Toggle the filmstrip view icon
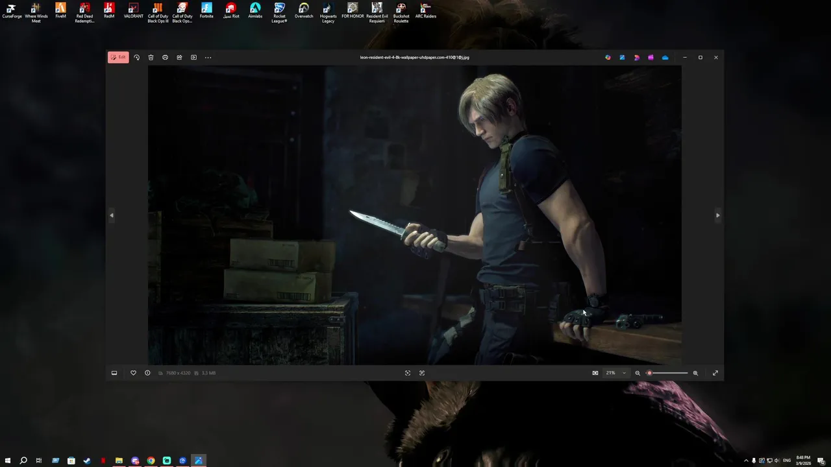 [114, 373]
